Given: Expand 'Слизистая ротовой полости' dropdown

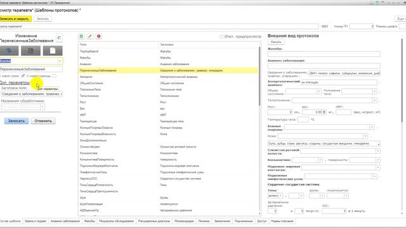Looking at the screenshot, I should click(x=378, y=151).
